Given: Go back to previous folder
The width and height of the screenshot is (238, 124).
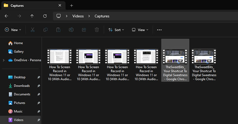Looking at the screenshot, I should (x=6, y=16).
